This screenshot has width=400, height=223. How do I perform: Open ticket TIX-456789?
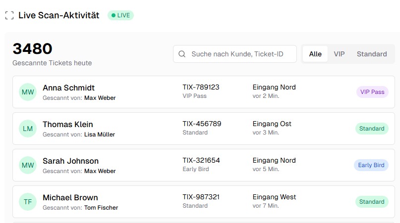(202, 124)
